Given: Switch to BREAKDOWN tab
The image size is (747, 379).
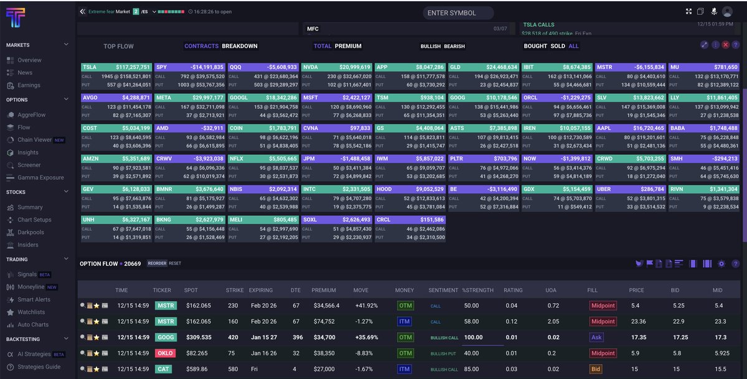Looking at the screenshot, I should point(240,46).
